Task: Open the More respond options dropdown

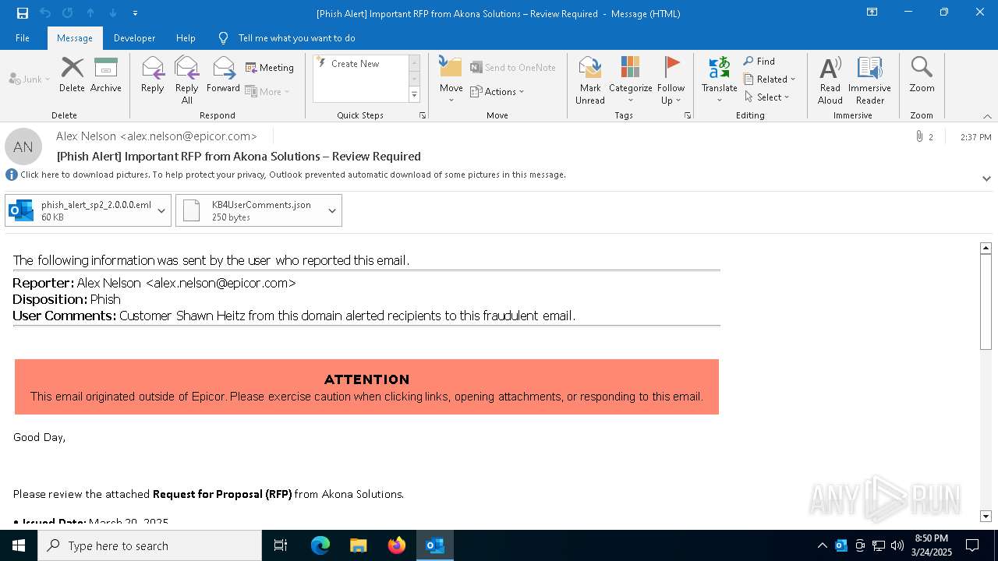Action: tap(268, 91)
